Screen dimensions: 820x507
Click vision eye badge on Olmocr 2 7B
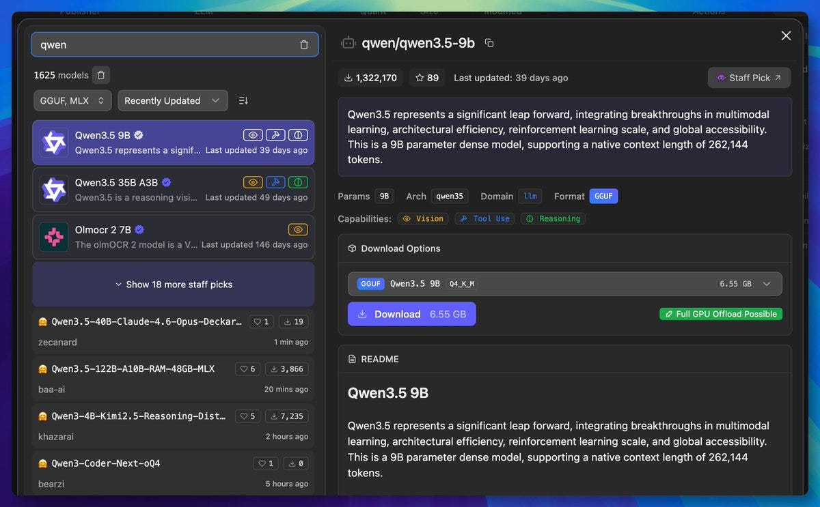(x=298, y=229)
